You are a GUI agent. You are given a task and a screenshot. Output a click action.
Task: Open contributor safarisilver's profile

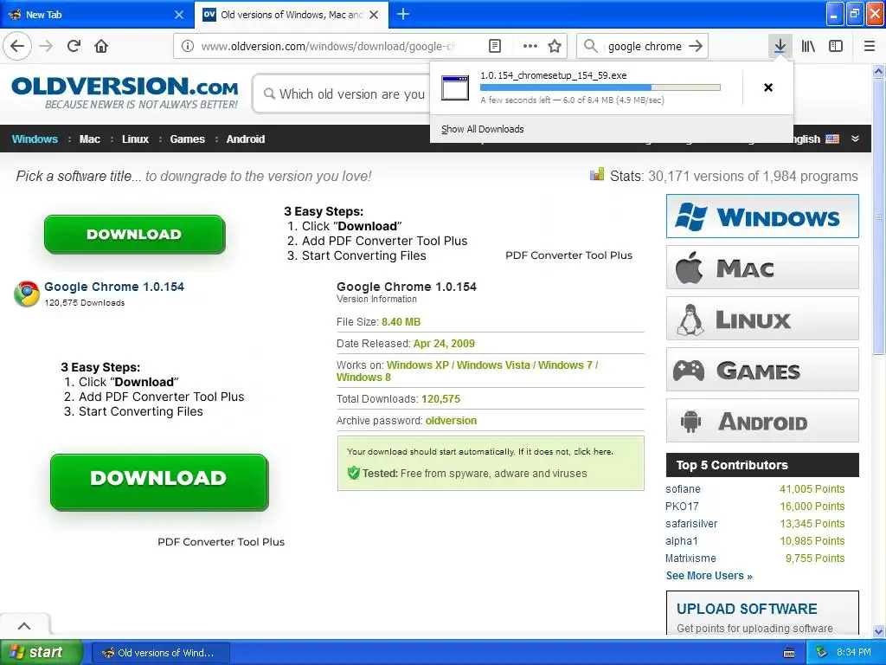(691, 524)
